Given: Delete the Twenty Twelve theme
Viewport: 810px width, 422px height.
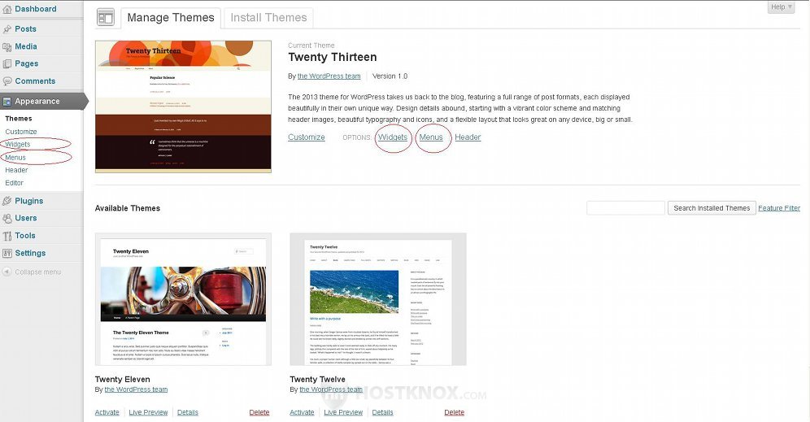Looking at the screenshot, I should (x=454, y=412).
